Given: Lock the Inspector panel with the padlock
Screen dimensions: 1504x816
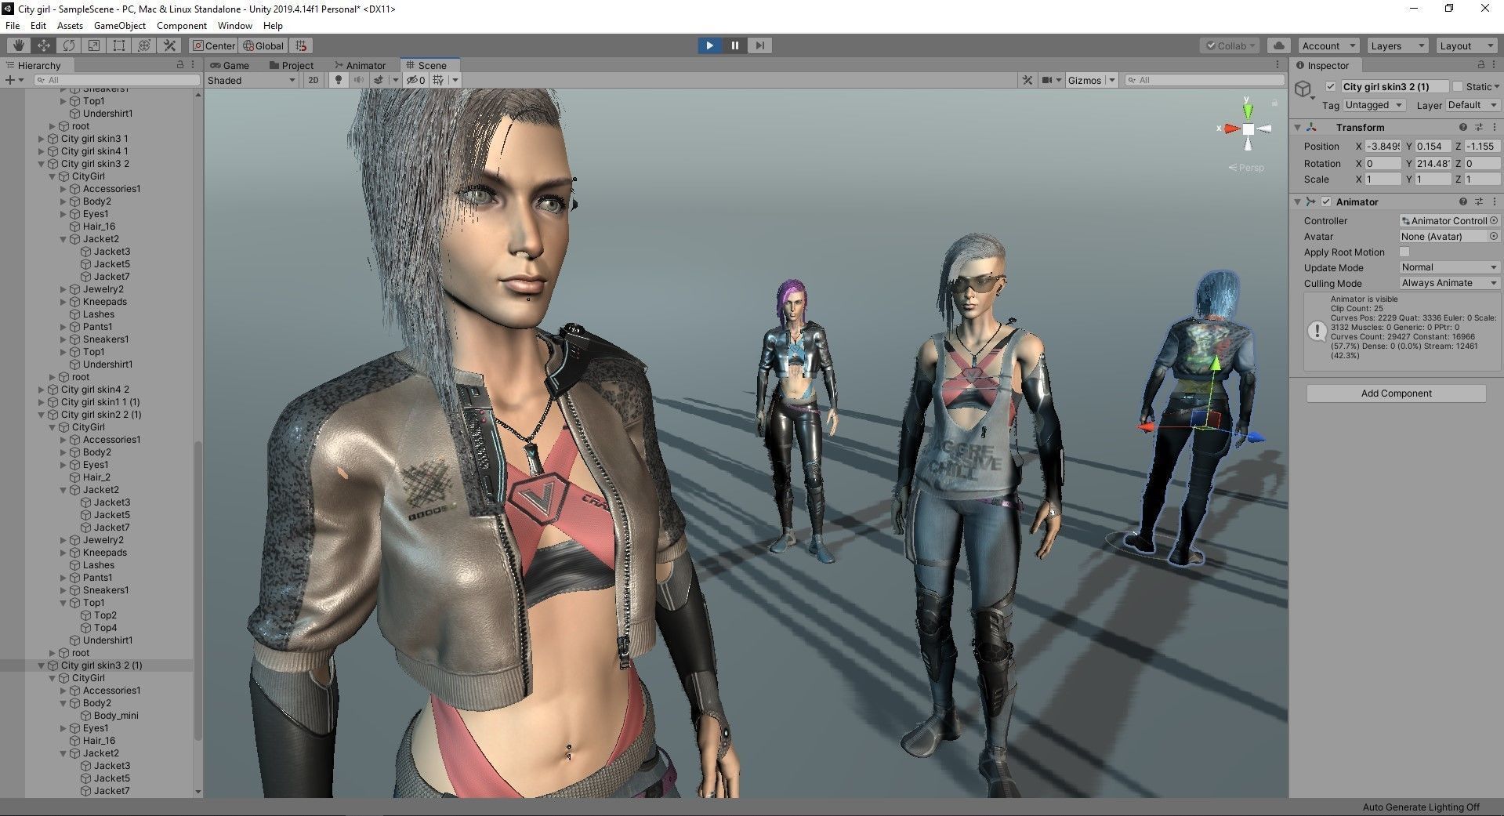Looking at the screenshot, I should (x=1480, y=65).
